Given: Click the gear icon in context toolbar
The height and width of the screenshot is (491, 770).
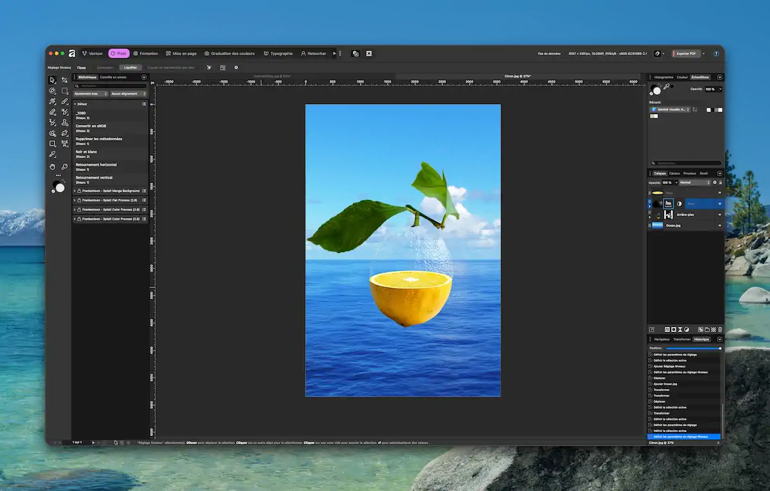Looking at the screenshot, I should [x=236, y=67].
